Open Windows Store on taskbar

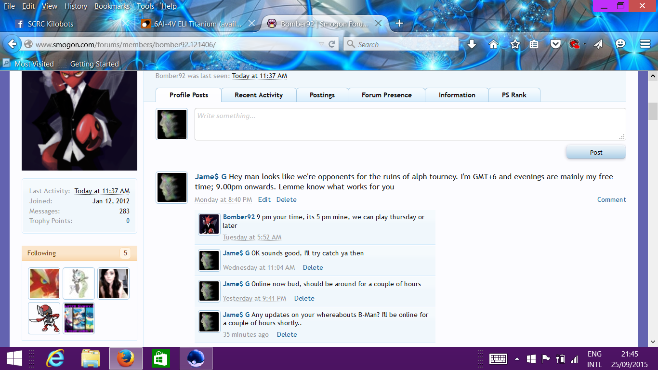160,358
